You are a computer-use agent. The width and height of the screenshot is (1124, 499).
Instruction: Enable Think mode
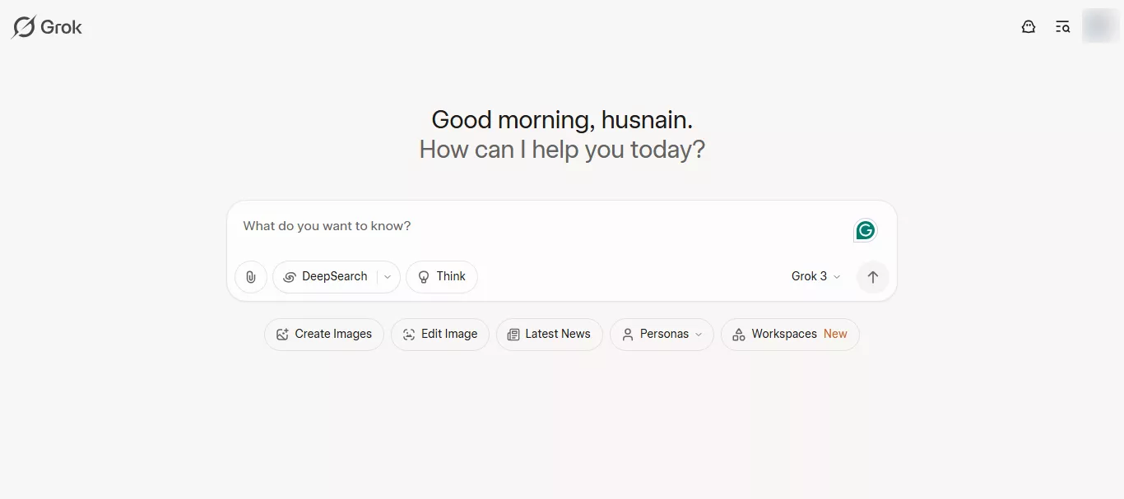coord(442,277)
